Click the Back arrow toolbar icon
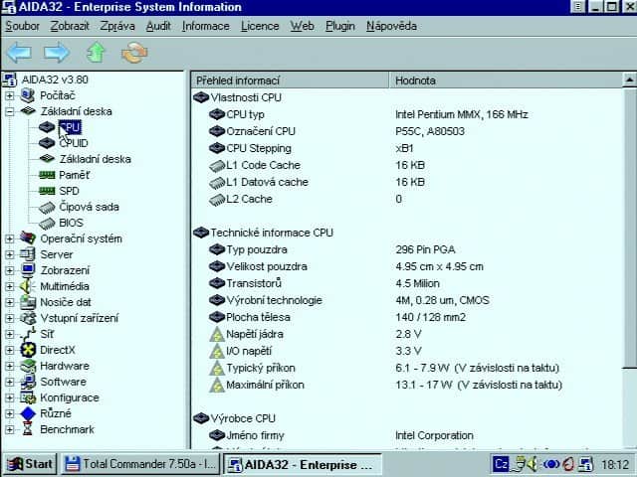 pyautogui.click(x=20, y=53)
